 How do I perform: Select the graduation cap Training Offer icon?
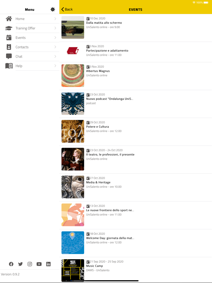(x=9, y=28)
